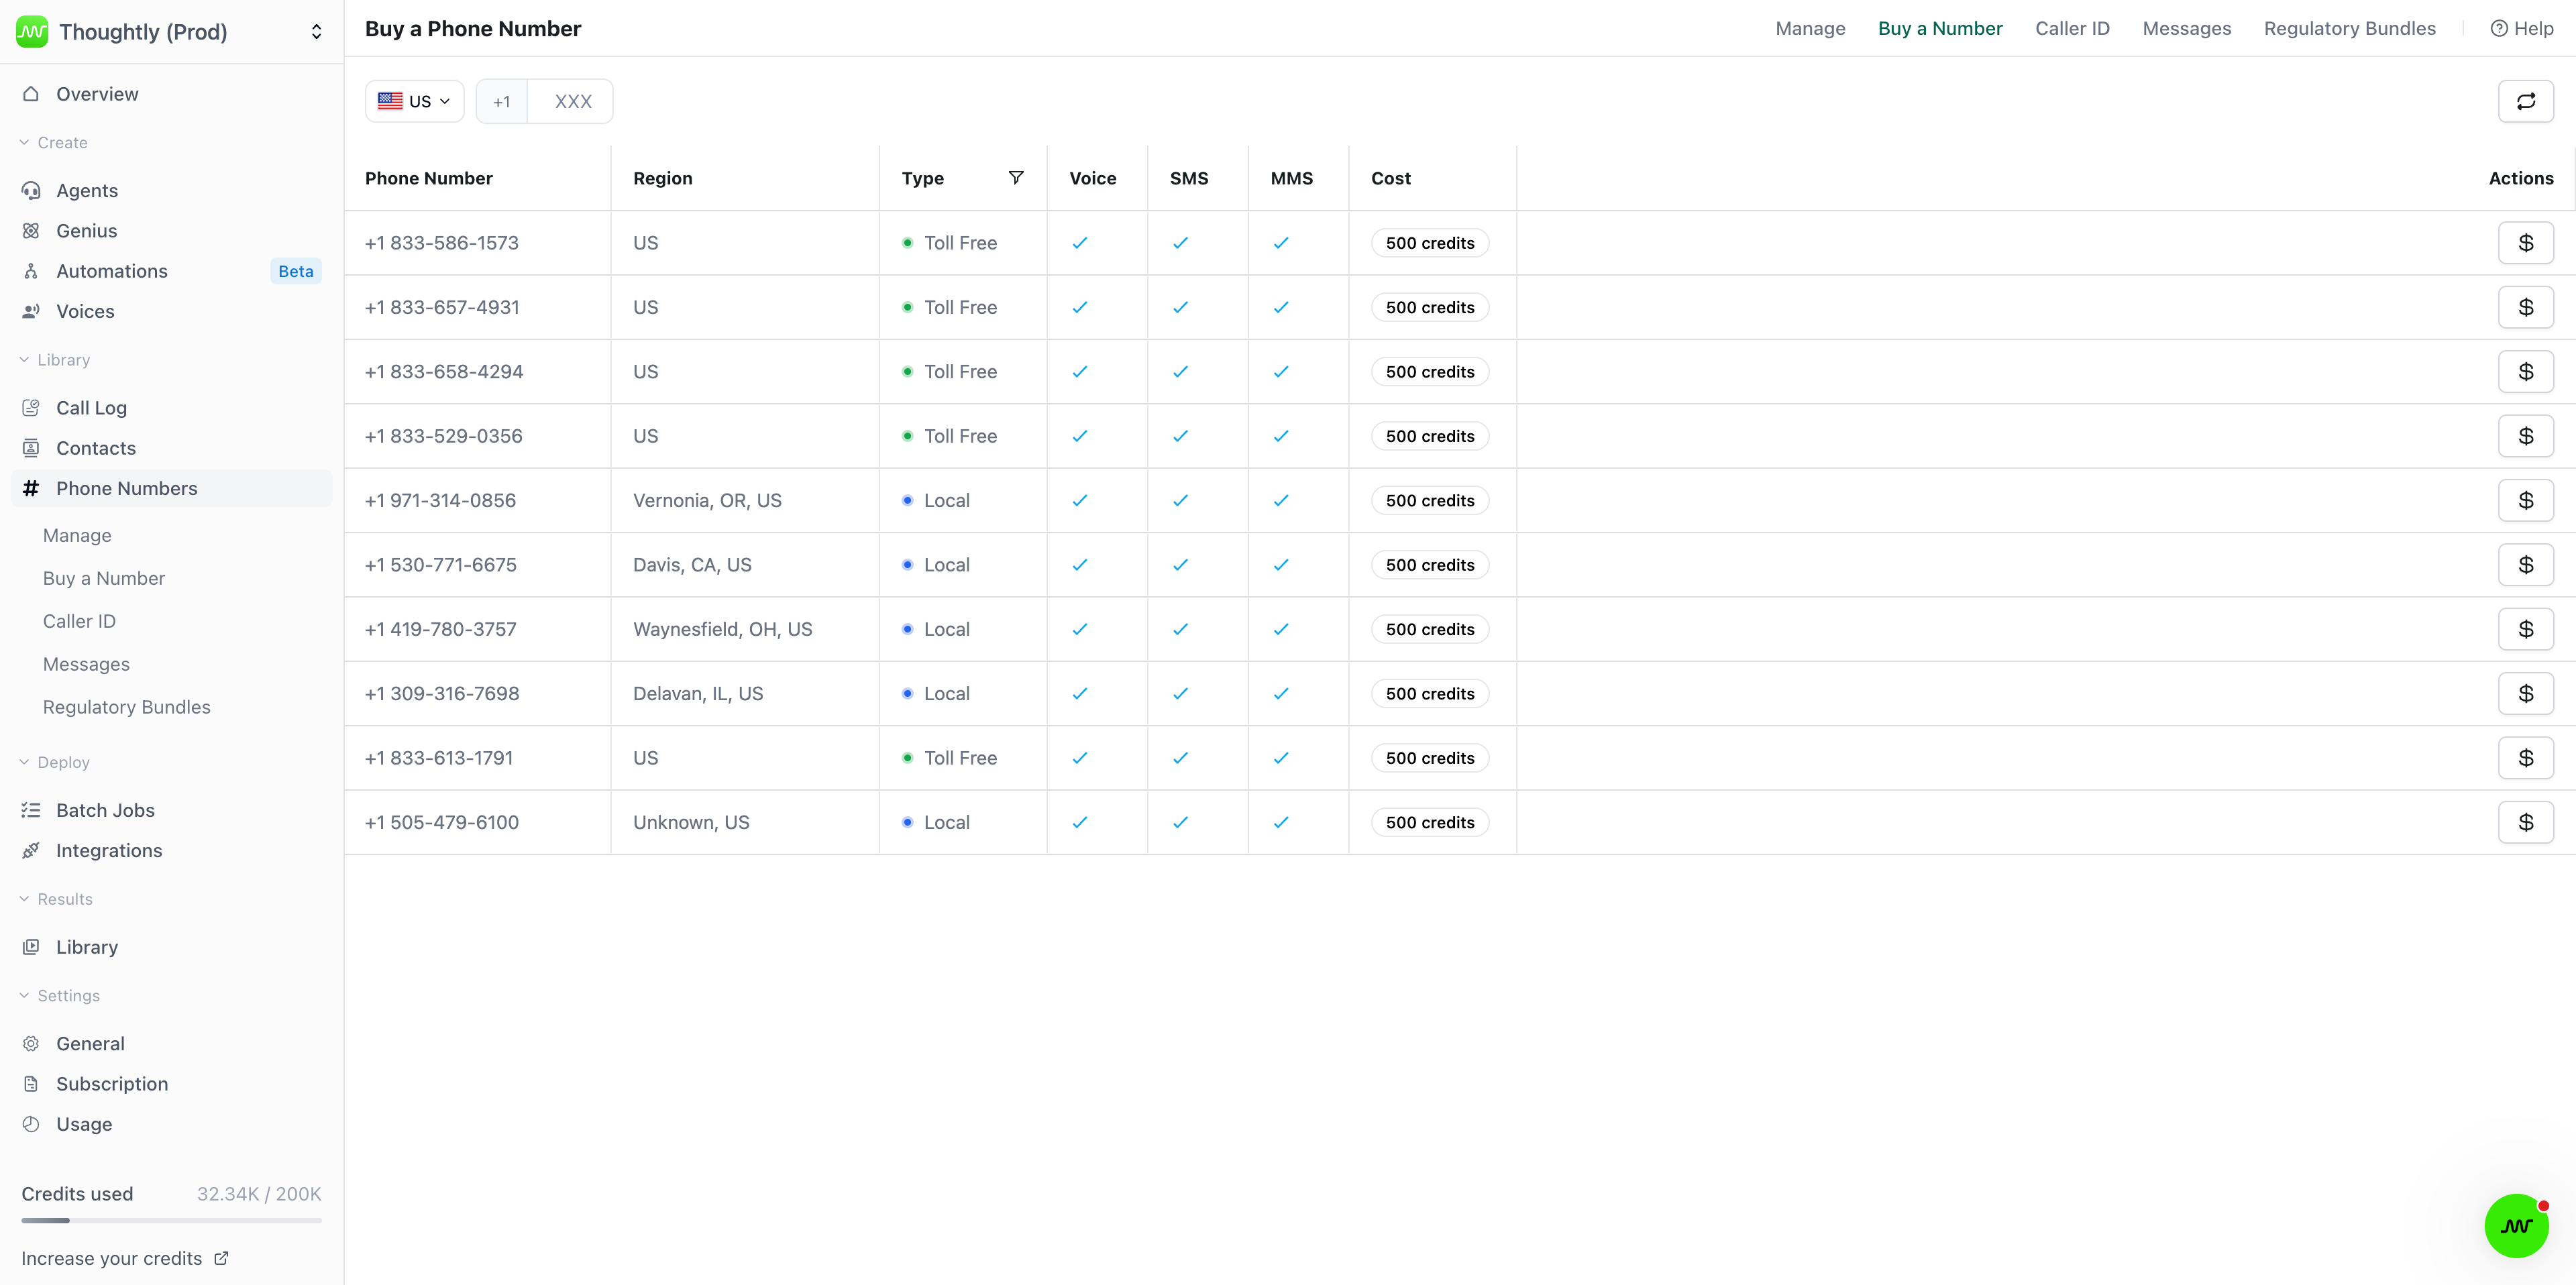
Task: Open Genius in the sidebar
Action: (171, 231)
